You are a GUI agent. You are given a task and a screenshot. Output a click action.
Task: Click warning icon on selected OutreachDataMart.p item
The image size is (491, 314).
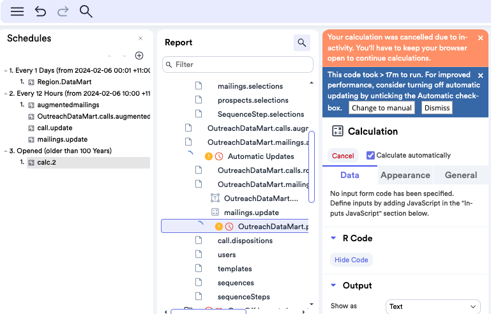(x=219, y=227)
